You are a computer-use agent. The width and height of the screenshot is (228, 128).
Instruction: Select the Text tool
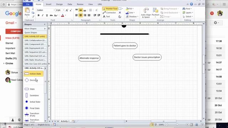(x=106, y=17)
